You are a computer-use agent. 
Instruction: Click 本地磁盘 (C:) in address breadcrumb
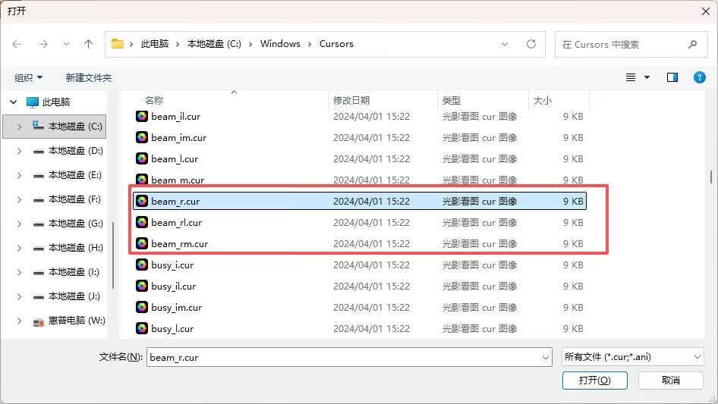coord(214,44)
